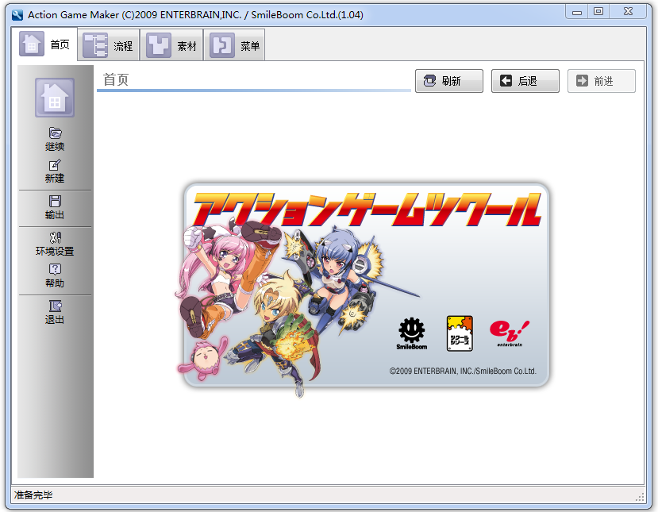
Task: Maximize the Action Game Maker window
Action: click(x=598, y=11)
